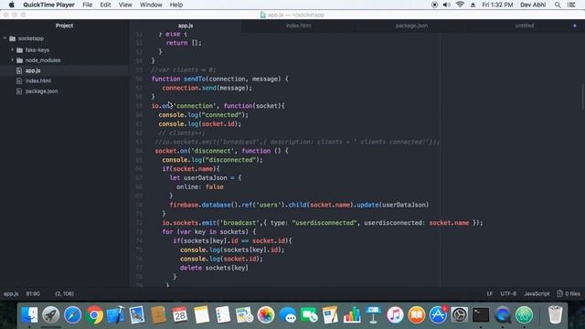Open iTunes from the Dock
The image size is (585, 329).
(395, 315)
